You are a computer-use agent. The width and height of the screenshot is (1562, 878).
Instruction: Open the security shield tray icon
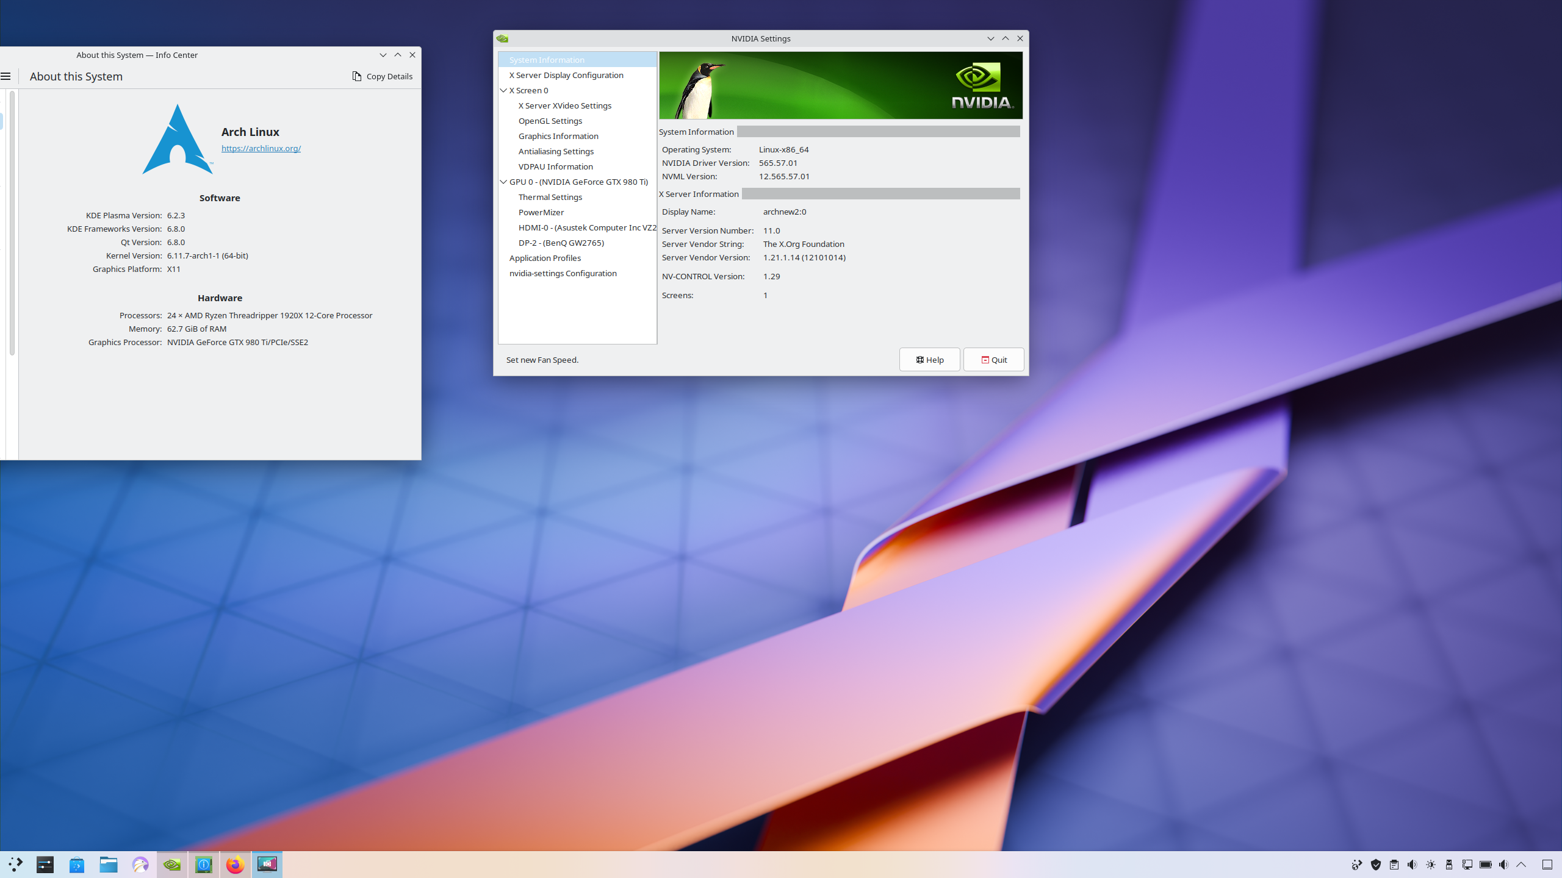(x=1376, y=865)
